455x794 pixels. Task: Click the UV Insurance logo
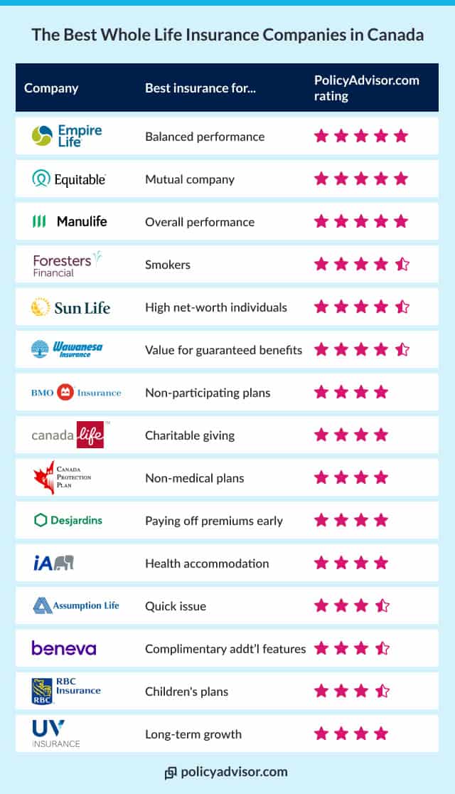pos(55,734)
